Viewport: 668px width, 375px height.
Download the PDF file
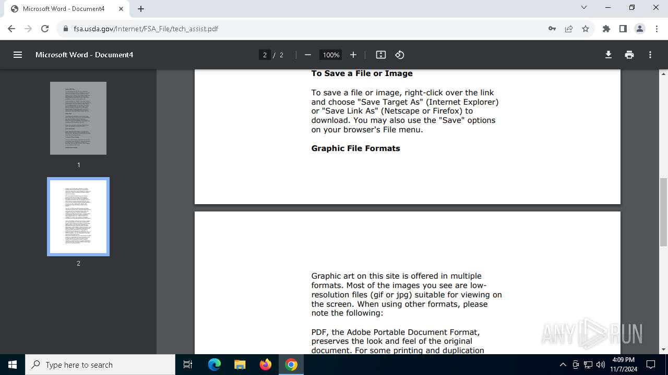(x=609, y=55)
